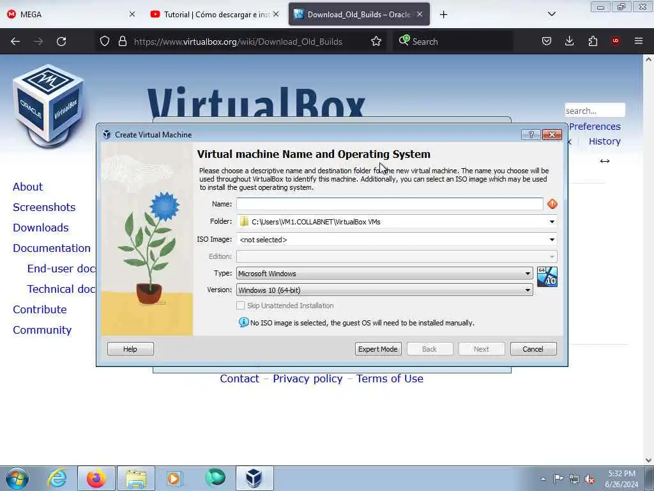Open the Community link
Screen dimensions: 654x491
coord(42,330)
